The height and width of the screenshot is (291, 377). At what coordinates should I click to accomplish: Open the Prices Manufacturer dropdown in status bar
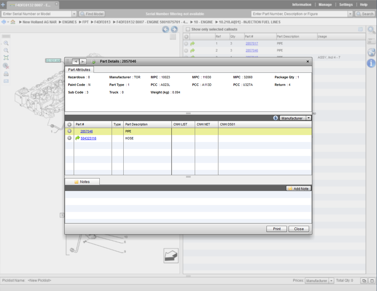pos(331,281)
